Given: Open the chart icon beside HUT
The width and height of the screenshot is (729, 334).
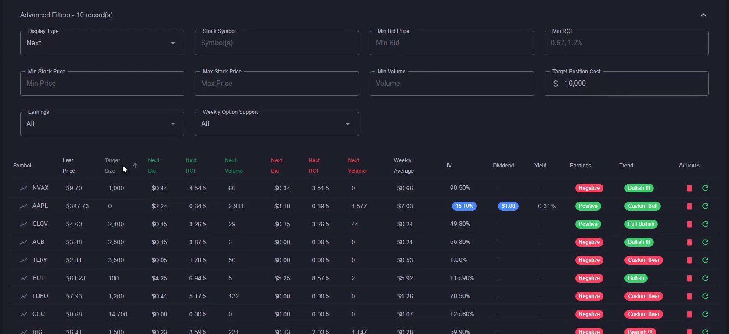Looking at the screenshot, I should click(x=24, y=278).
